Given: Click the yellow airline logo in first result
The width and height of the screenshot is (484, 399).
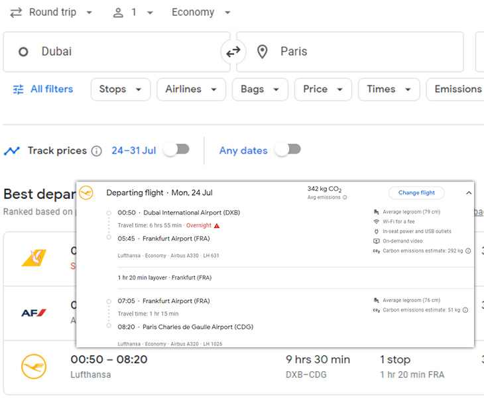Looking at the screenshot, I should click(x=34, y=258).
